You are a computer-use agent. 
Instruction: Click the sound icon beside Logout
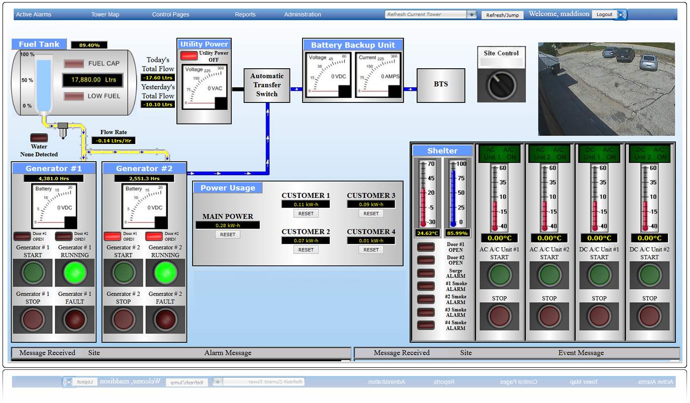pos(622,15)
